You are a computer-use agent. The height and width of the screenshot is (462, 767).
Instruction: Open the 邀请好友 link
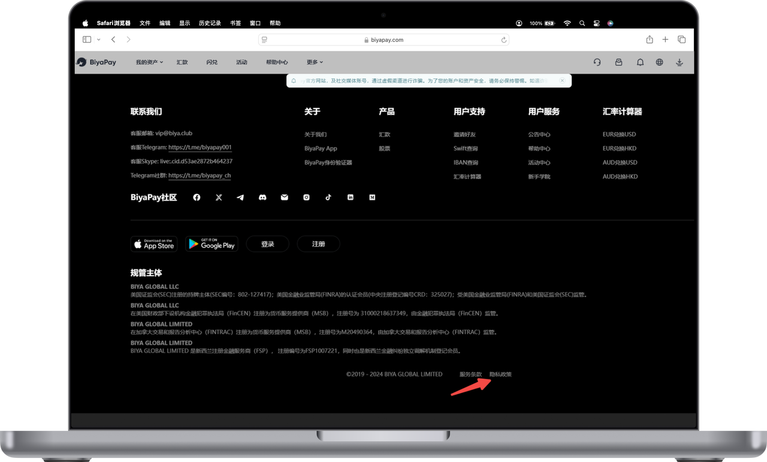pyautogui.click(x=464, y=135)
